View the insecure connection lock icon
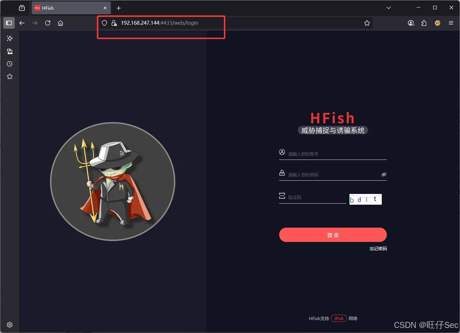This screenshot has width=460, height=333. (x=114, y=23)
